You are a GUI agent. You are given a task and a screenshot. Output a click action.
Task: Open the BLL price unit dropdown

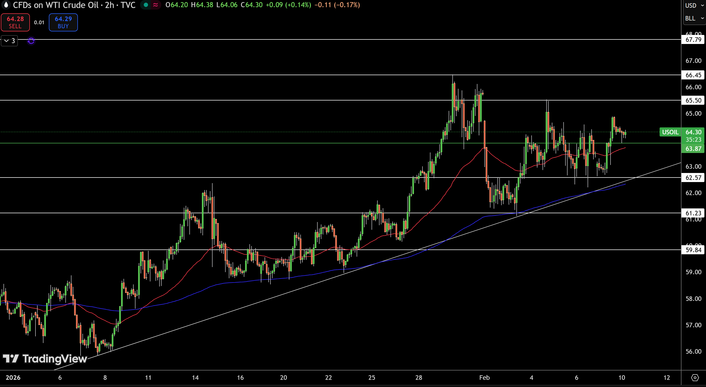pos(695,18)
